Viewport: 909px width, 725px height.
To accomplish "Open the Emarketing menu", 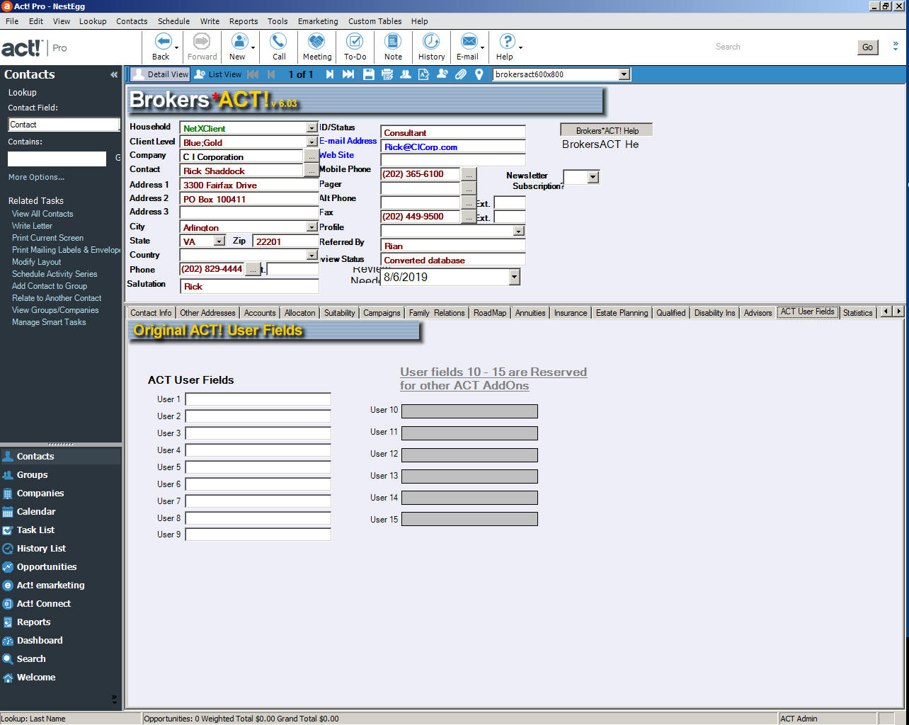I will click(318, 21).
